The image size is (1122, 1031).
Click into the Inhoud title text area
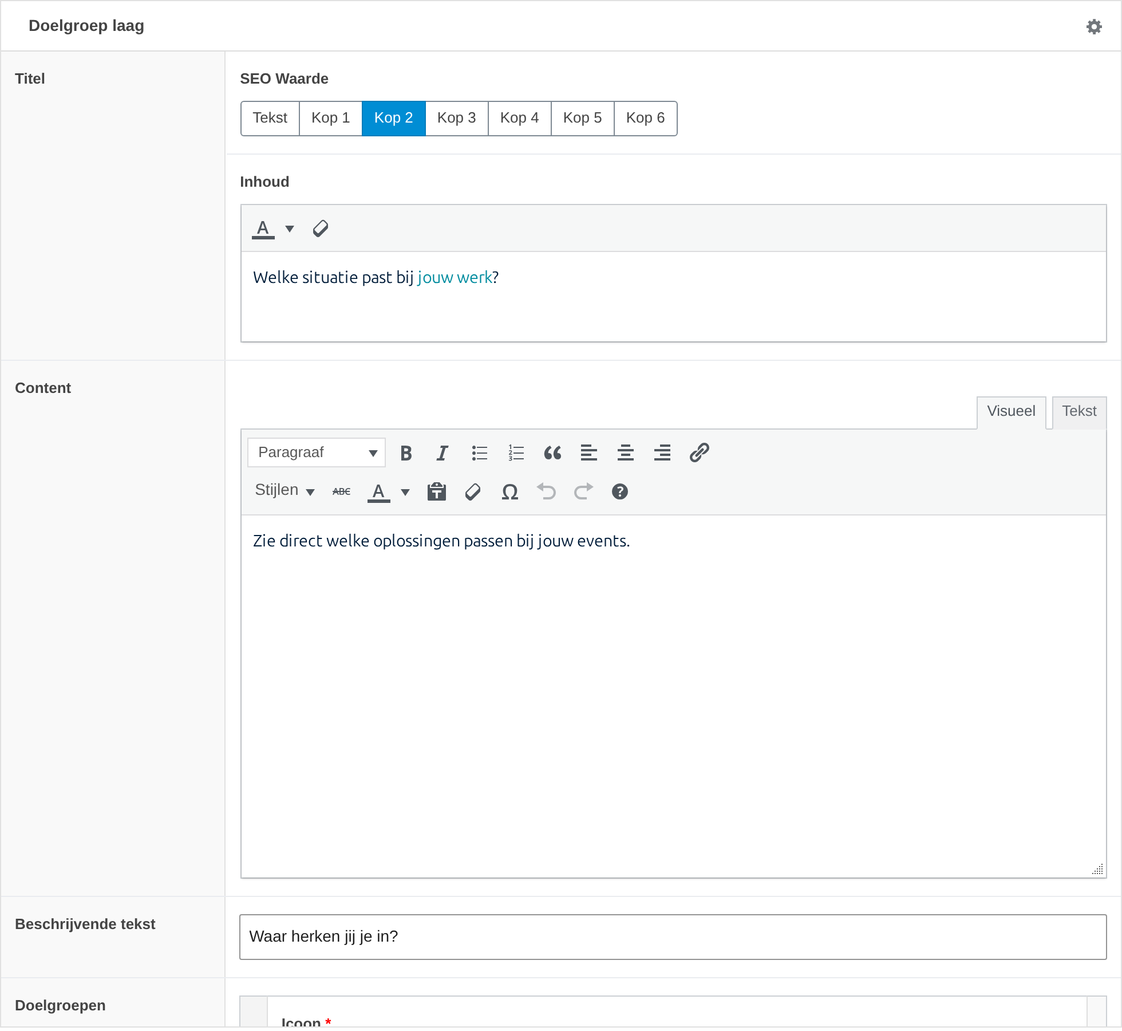[x=674, y=297]
